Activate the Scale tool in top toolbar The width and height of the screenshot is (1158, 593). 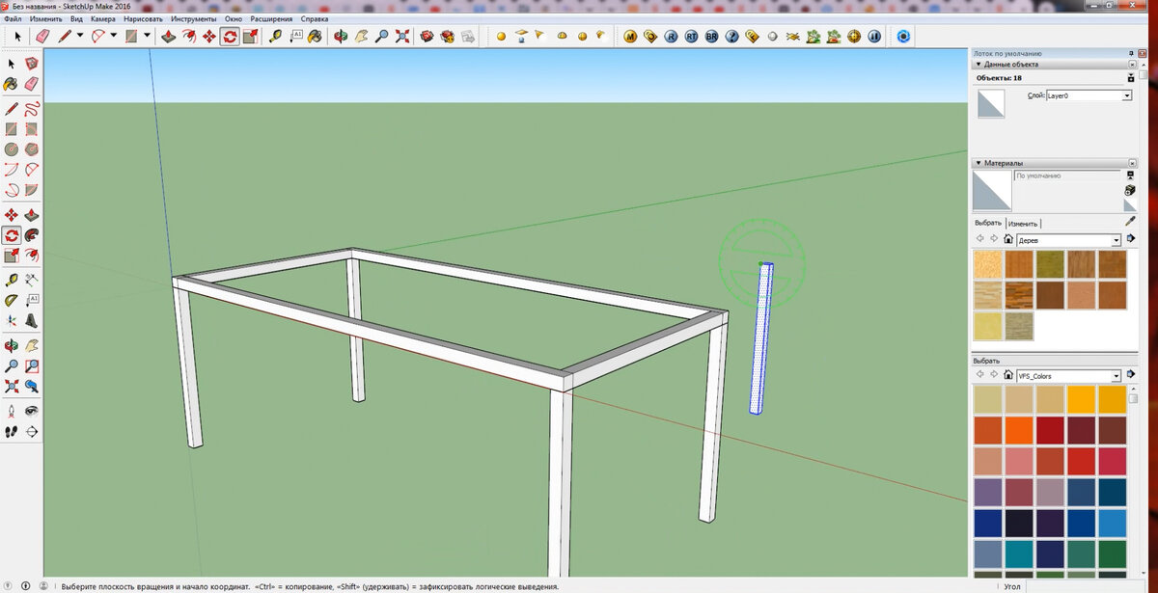[250, 36]
